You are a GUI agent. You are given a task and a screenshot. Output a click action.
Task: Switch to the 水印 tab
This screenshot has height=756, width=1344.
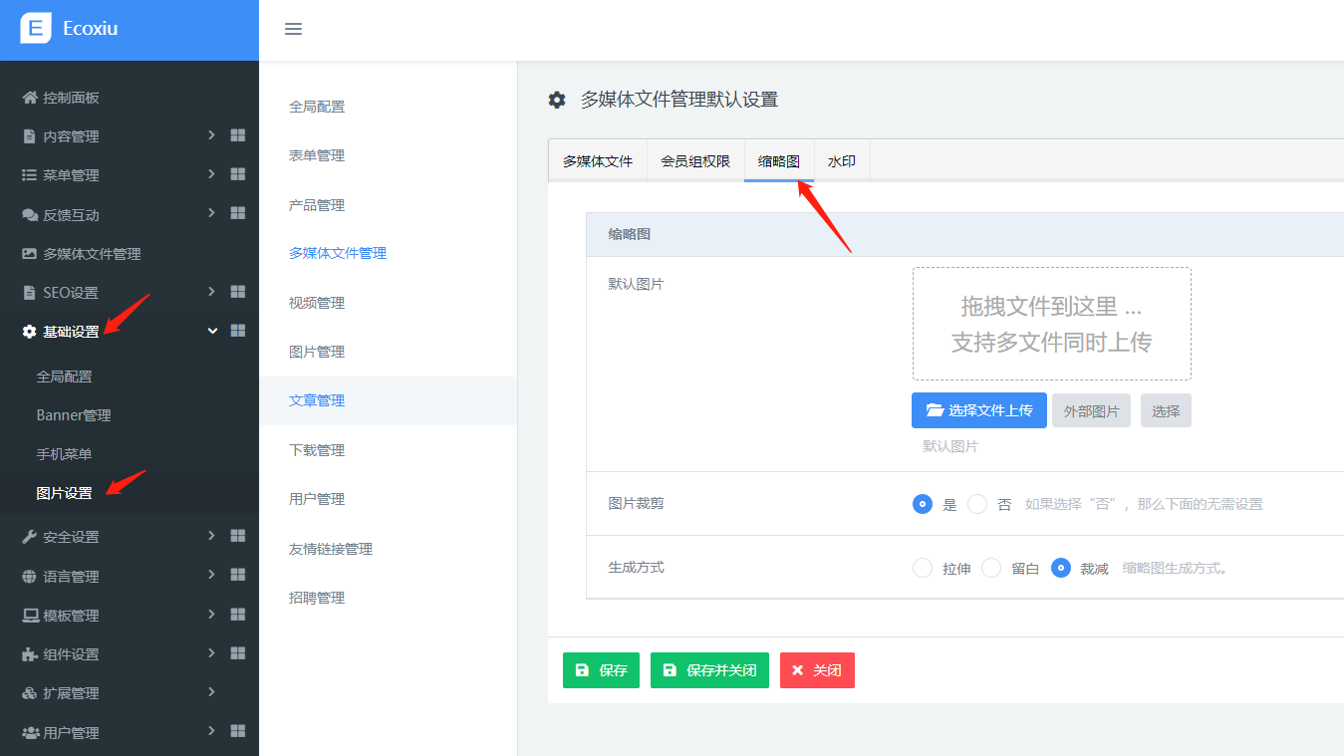tap(842, 161)
